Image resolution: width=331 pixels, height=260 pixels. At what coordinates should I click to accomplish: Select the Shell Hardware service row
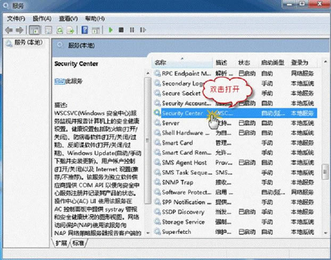tap(235, 133)
